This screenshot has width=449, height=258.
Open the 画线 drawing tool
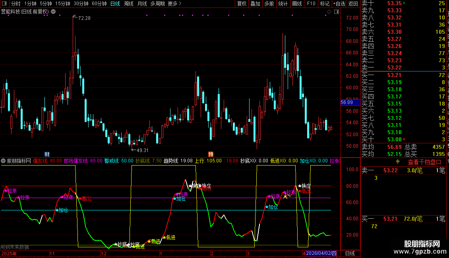pos(297,4)
